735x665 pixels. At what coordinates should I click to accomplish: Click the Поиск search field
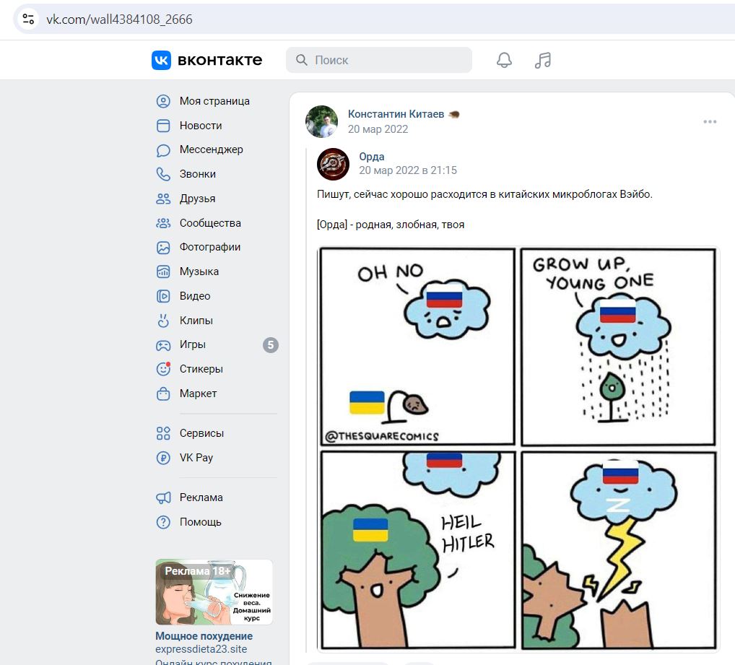pos(379,60)
